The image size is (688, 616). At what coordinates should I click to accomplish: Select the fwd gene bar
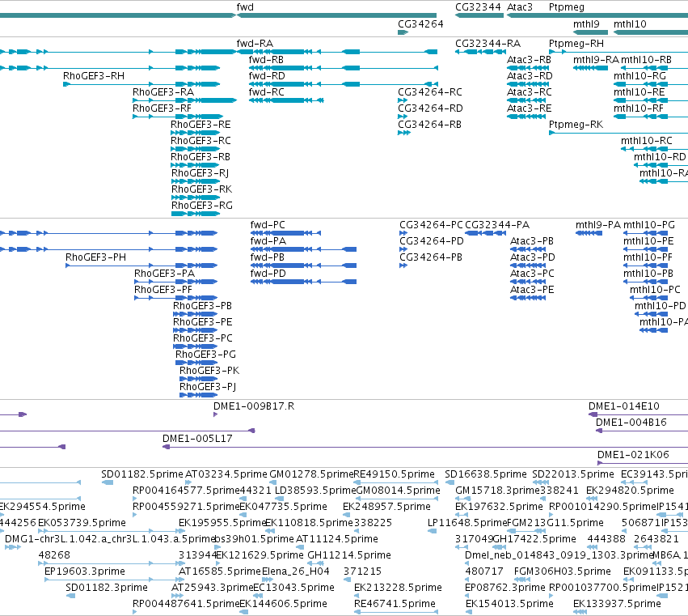click(336, 16)
